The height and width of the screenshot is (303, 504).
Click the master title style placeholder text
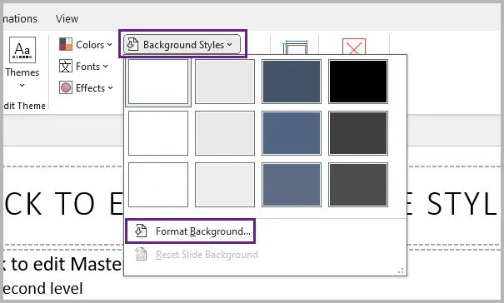[63, 204]
